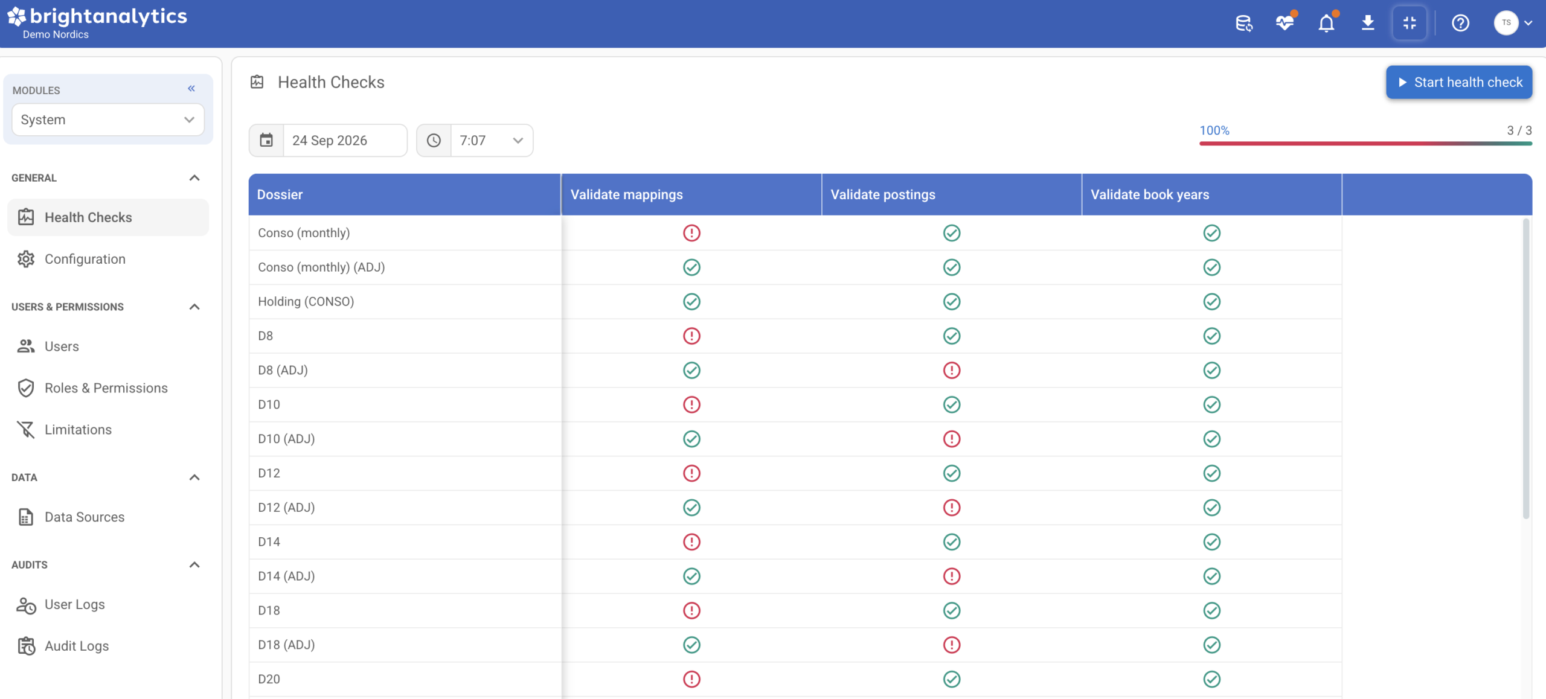Click the date field 24 Sep 2026
Viewport: 1546px width, 699px height.
pos(345,141)
